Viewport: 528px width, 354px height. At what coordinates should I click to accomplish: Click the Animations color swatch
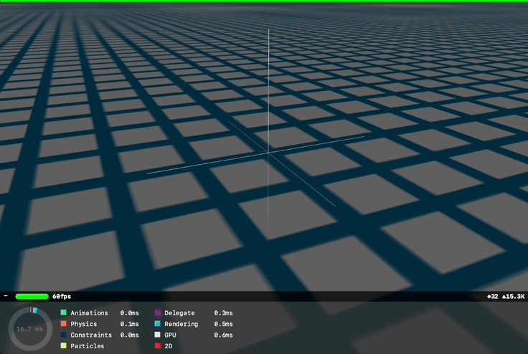pos(64,312)
